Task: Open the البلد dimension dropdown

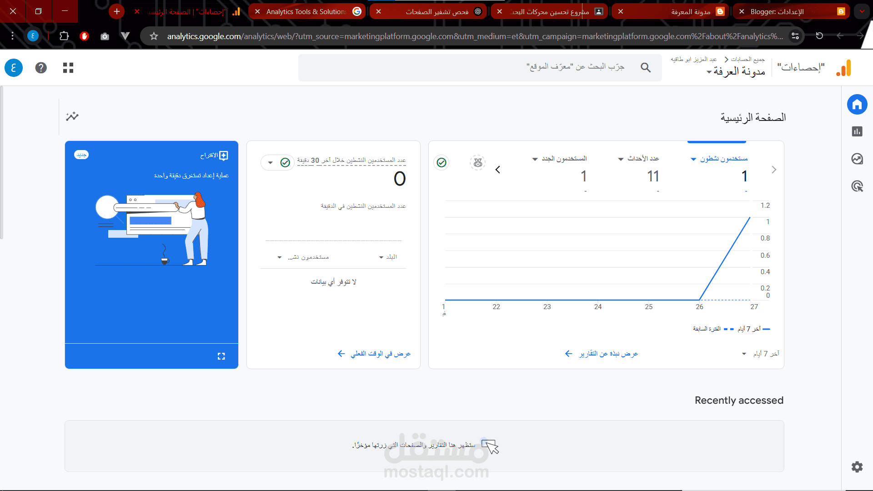Action: (388, 257)
